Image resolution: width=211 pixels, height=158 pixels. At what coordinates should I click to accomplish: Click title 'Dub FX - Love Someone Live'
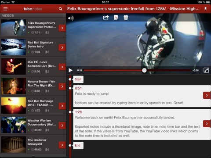tap(42, 64)
